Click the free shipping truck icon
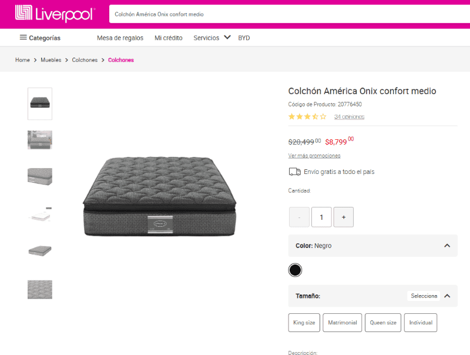The image size is (470, 355). [x=294, y=172]
